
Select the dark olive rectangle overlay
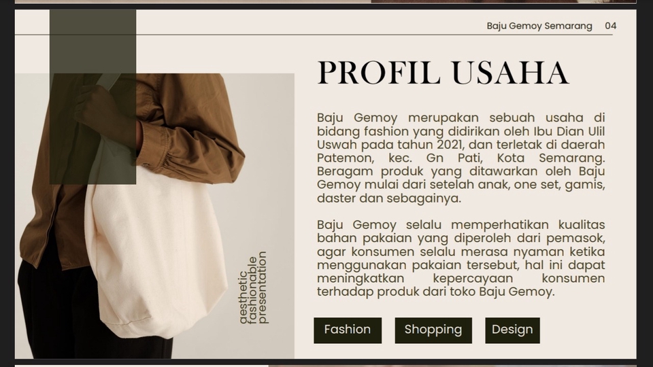click(93, 97)
